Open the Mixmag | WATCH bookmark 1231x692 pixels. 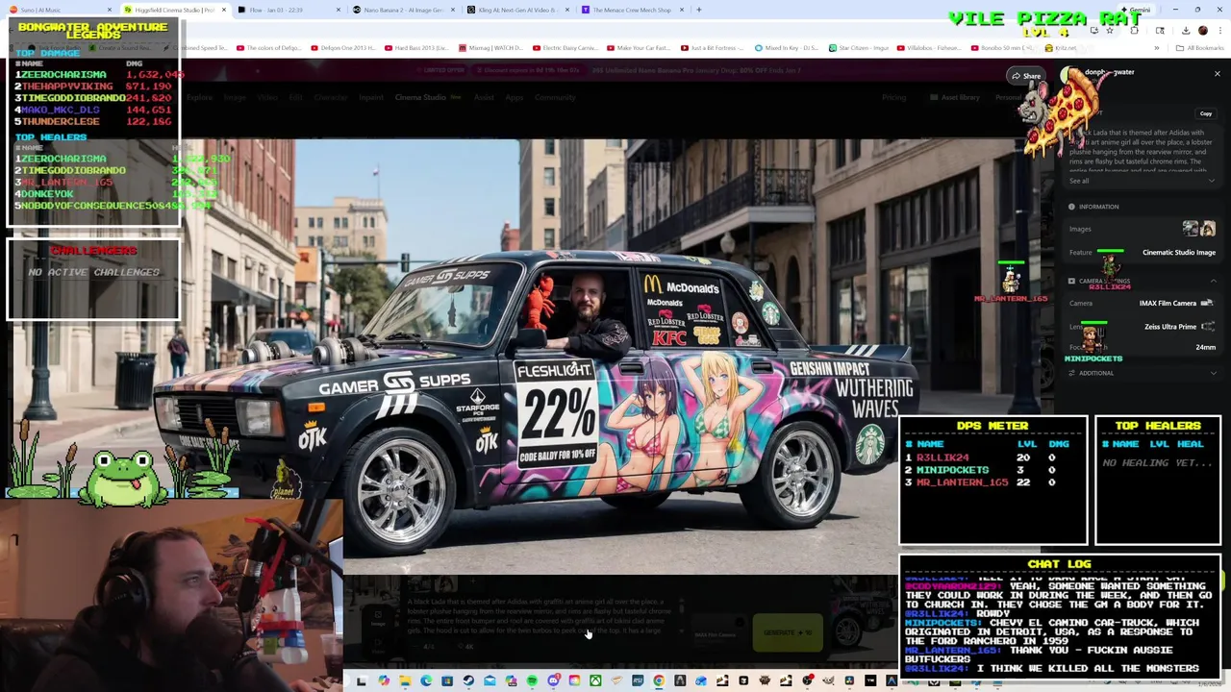[490, 47]
